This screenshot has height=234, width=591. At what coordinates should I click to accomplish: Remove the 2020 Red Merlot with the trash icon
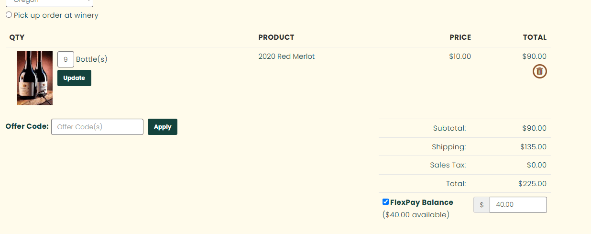[x=539, y=71]
